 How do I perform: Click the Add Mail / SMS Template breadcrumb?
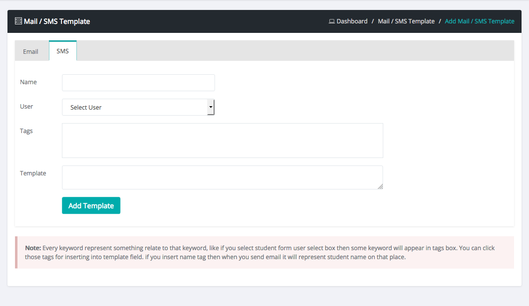[479, 21]
